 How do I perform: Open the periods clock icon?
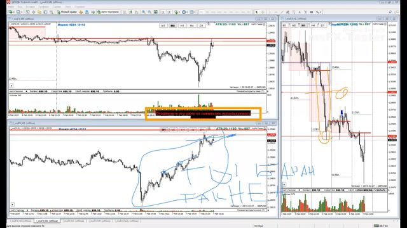(x=184, y=12)
